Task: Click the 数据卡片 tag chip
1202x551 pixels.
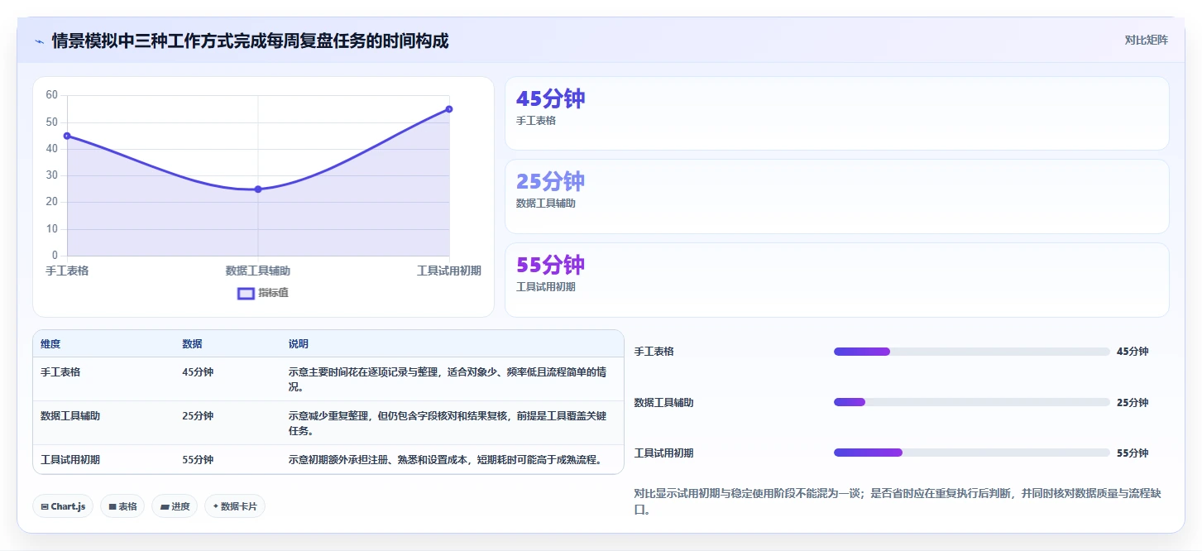Action: [x=235, y=506]
